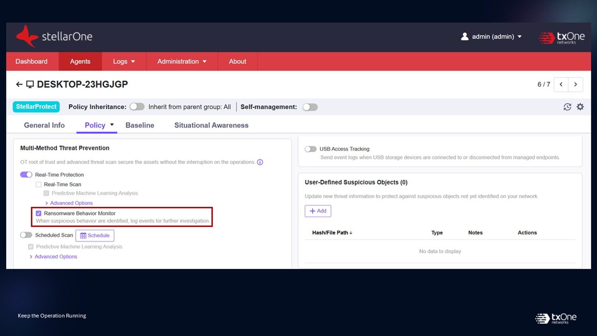Click the Actions column header

(x=527, y=233)
